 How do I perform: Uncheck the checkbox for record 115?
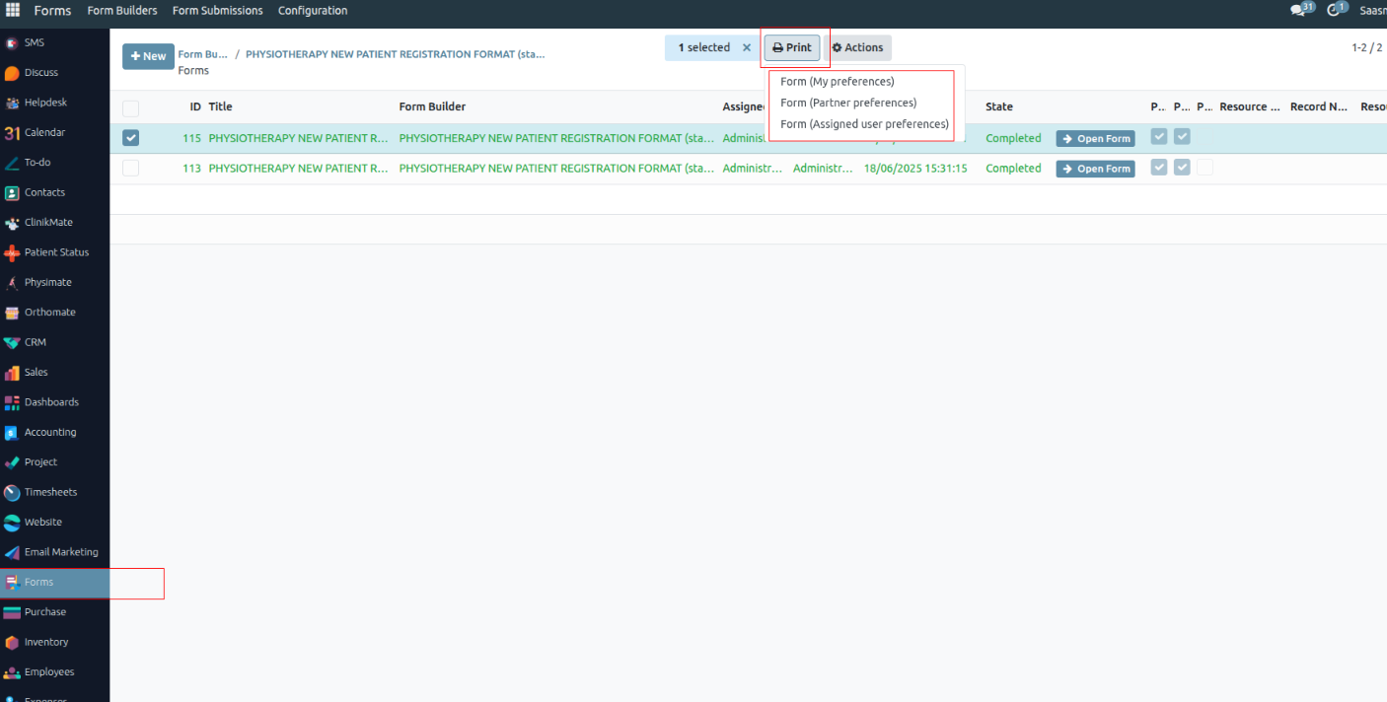pos(130,138)
